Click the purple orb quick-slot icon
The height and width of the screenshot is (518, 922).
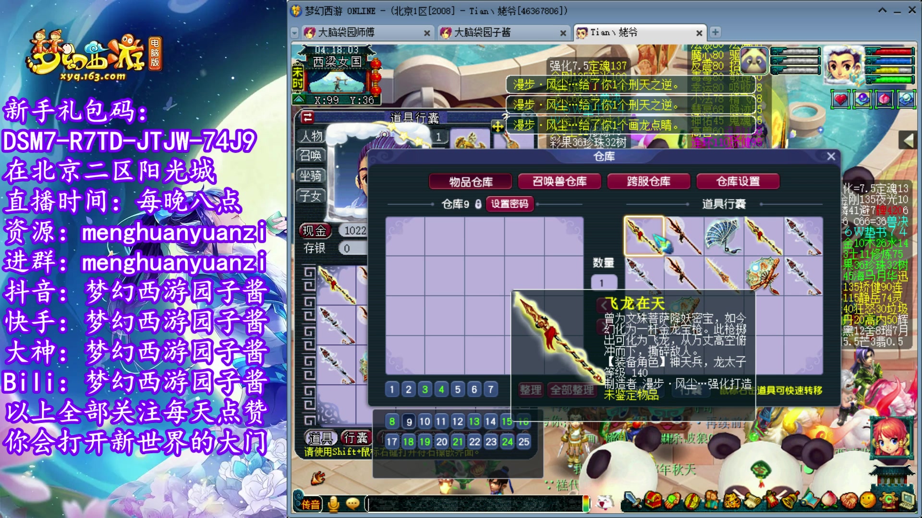click(x=862, y=100)
